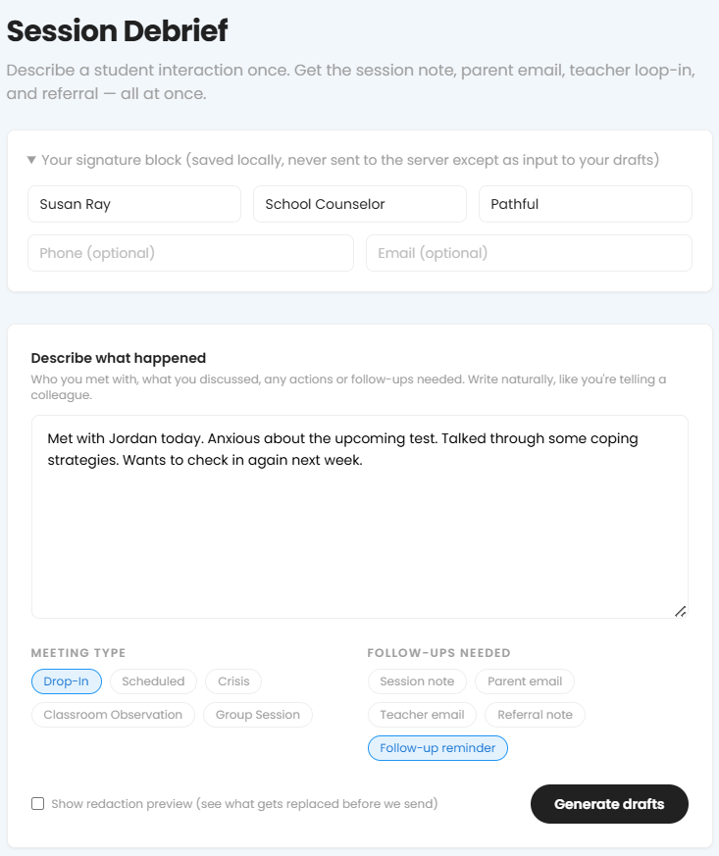Collapse the signature block disclosure triangle

pos(31,160)
